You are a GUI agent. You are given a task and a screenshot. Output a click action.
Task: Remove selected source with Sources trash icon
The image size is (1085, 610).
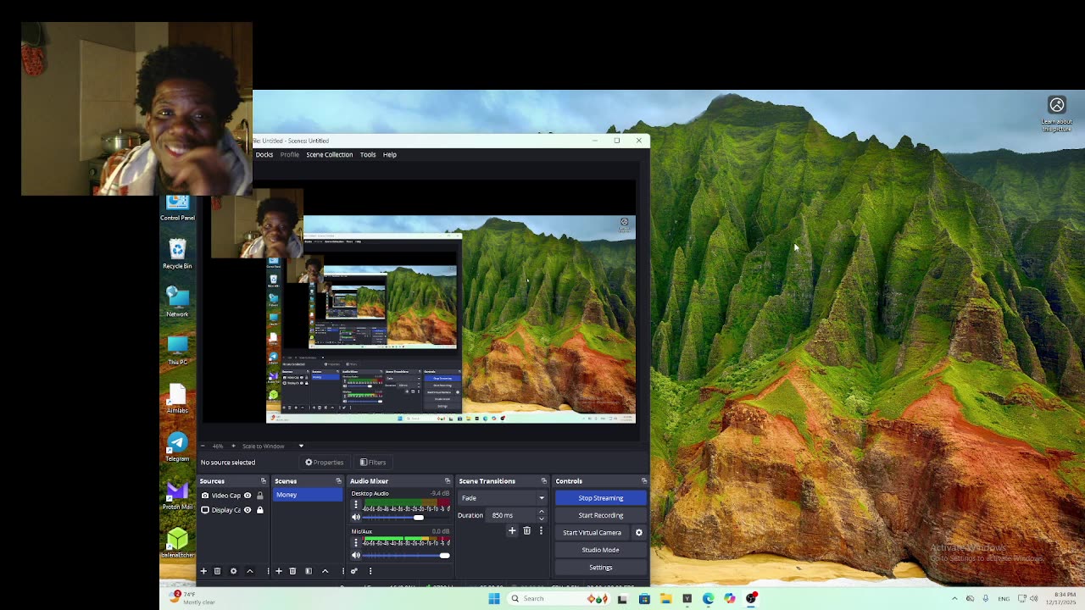tap(217, 571)
